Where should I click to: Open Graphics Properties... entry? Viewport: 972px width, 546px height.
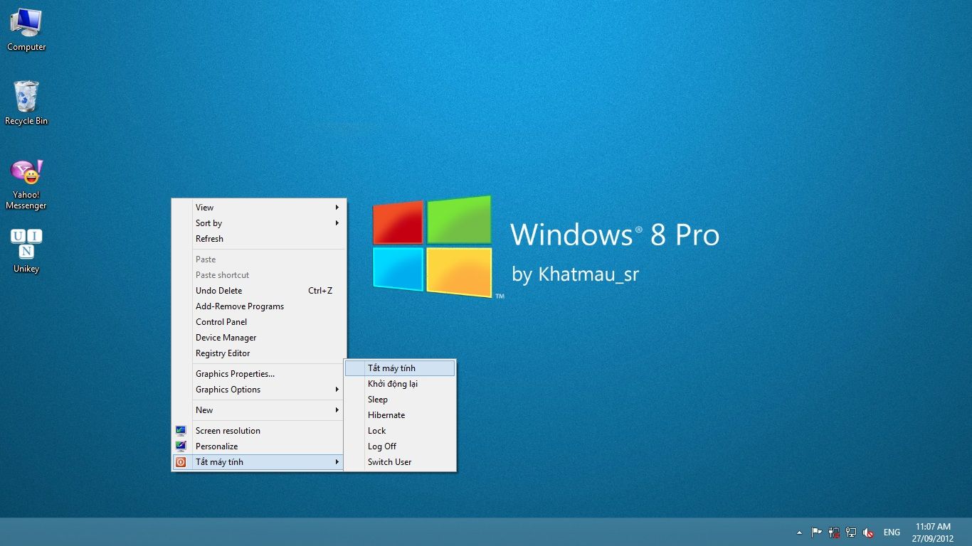(x=259, y=374)
